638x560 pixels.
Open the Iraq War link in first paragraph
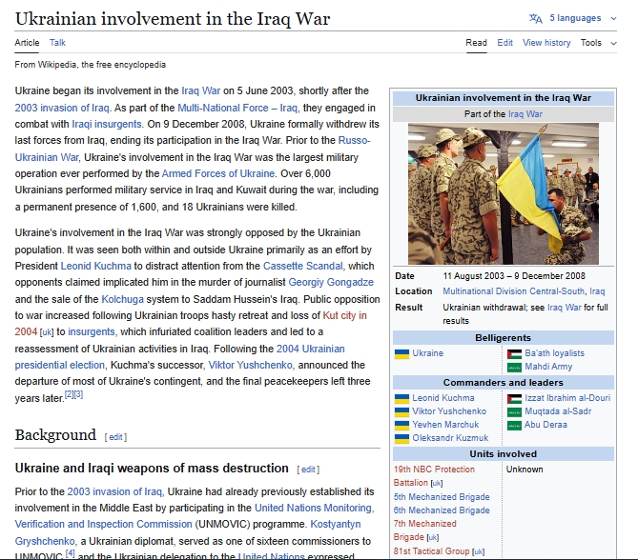pyautogui.click(x=200, y=90)
